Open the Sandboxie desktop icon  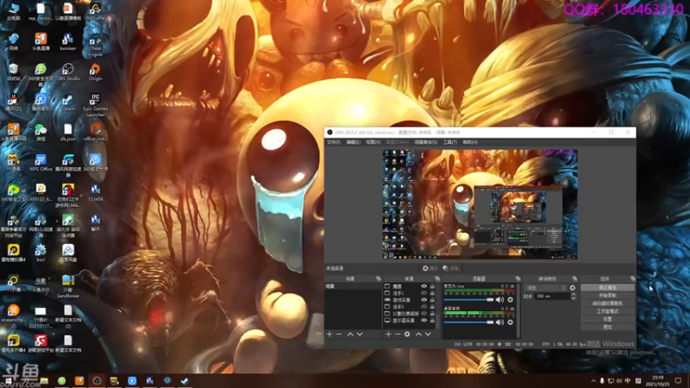point(68,286)
